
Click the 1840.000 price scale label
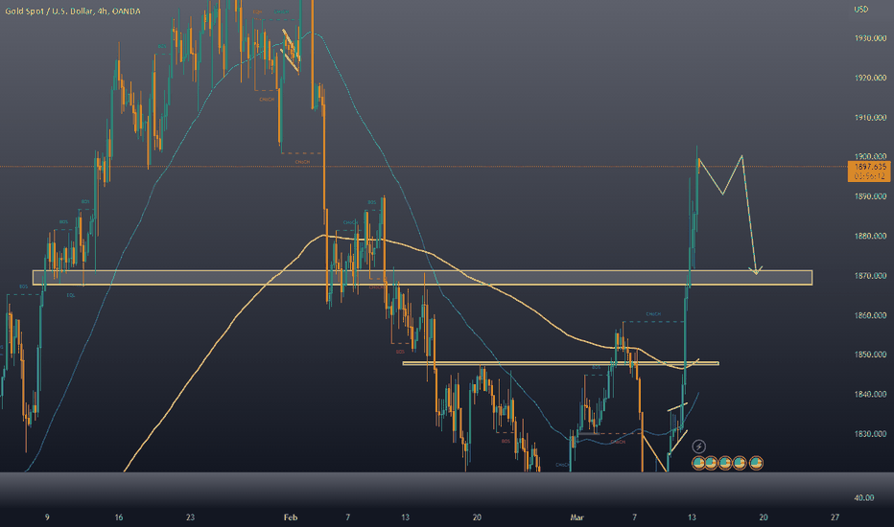870,394
